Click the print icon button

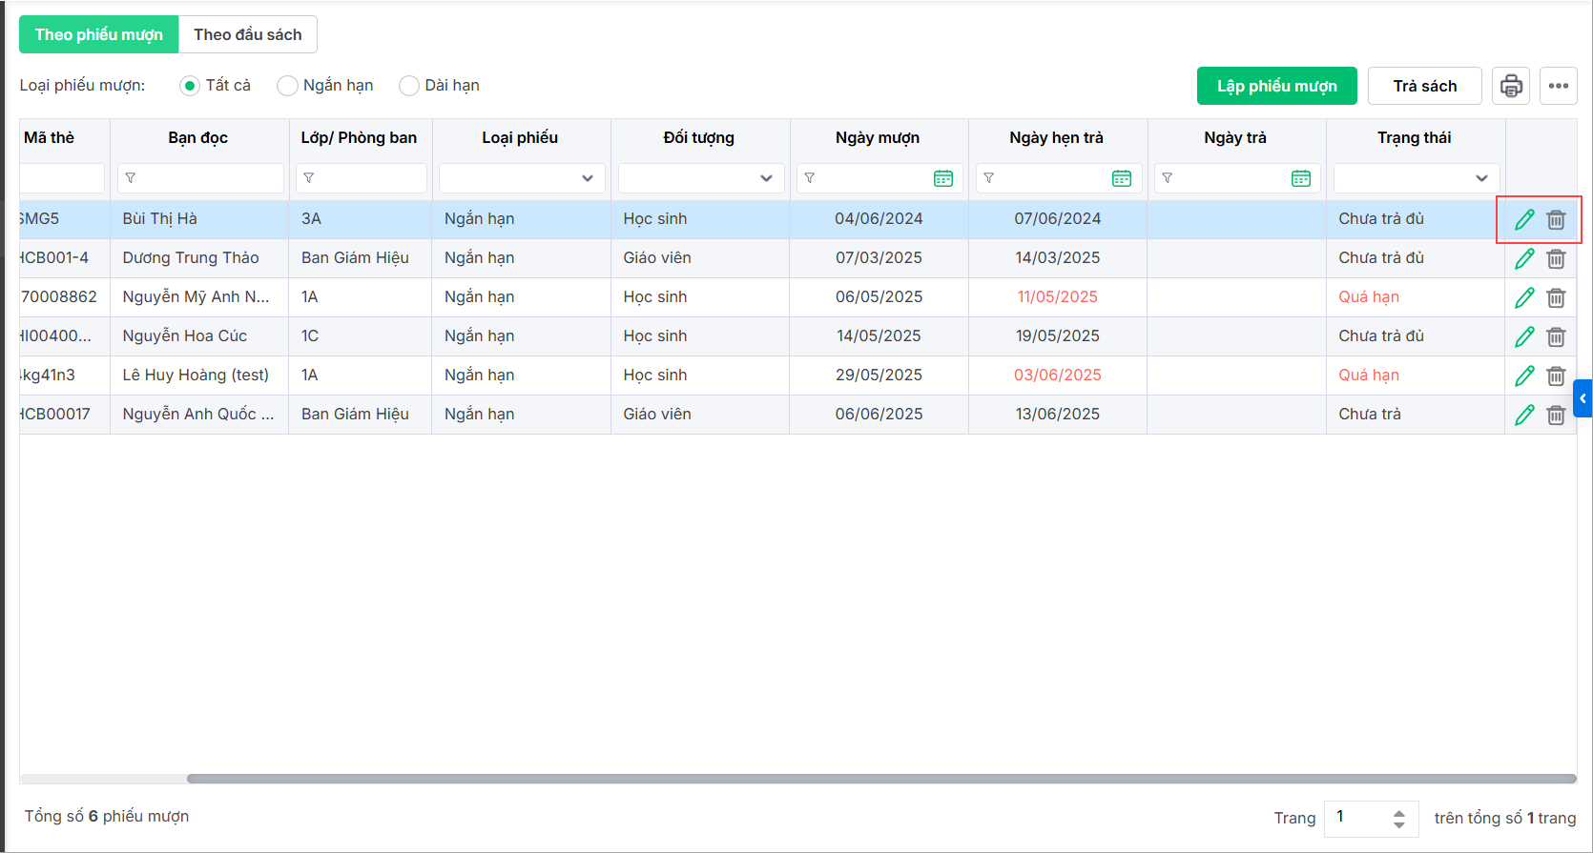coord(1511,86)
